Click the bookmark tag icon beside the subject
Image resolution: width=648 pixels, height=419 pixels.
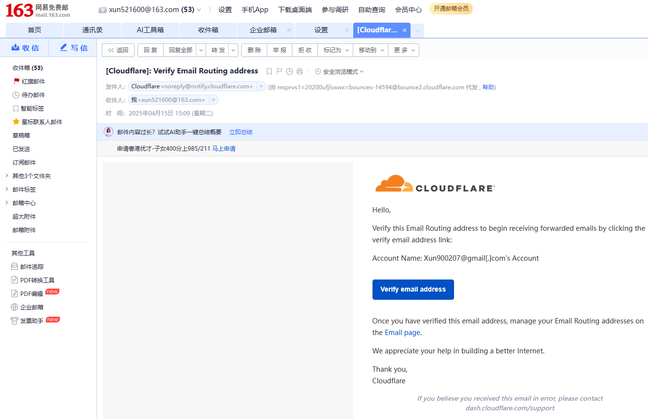(x=269, y=71)
